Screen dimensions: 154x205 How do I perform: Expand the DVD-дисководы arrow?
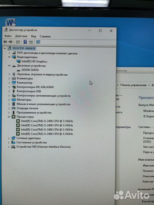pos(9,53)
